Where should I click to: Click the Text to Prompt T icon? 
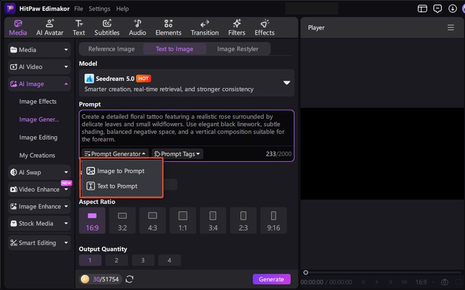tap(90, 186)
